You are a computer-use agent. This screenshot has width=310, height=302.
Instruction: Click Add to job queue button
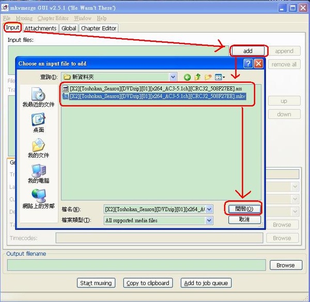click(x=206, y=283)
